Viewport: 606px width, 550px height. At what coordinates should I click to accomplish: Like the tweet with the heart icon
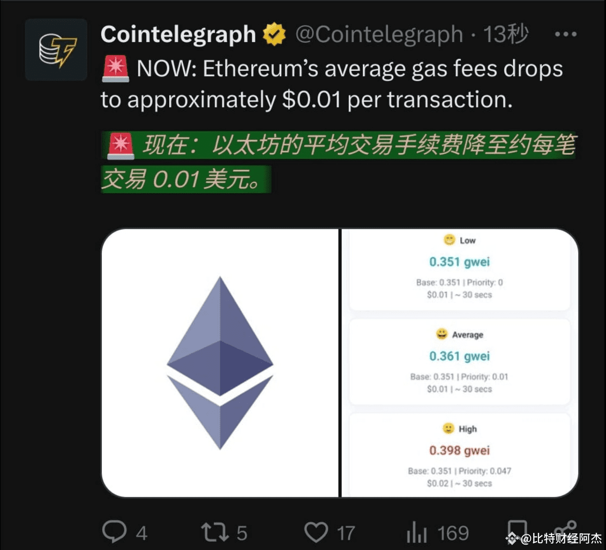pos(316,532)
